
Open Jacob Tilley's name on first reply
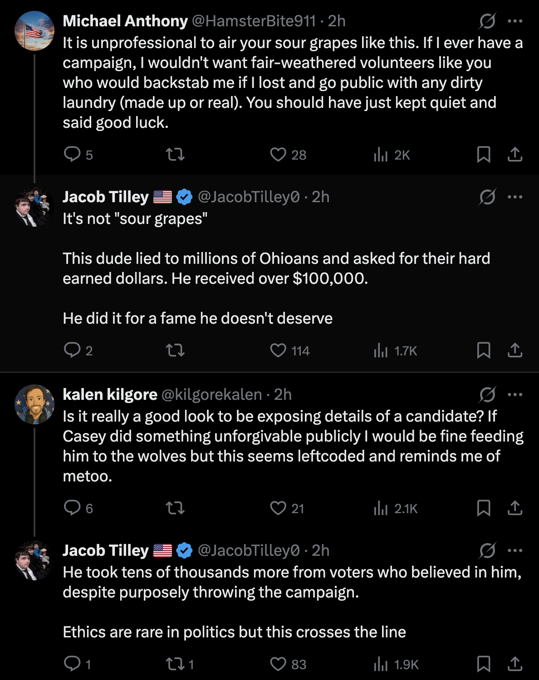tap(106, 197)
